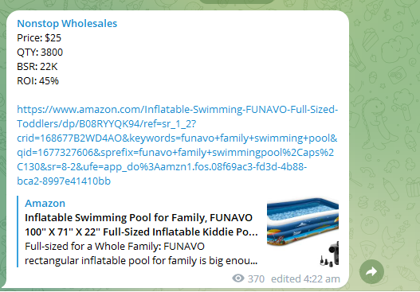The height and width of the screenshot is (292, 420).
Task: Open the Inflatable Swimming Pool for Family headline
Action: point(141,225)
